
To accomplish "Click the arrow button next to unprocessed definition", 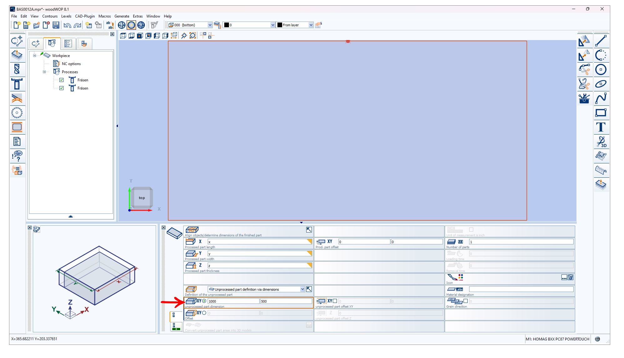I will (309, 289).
